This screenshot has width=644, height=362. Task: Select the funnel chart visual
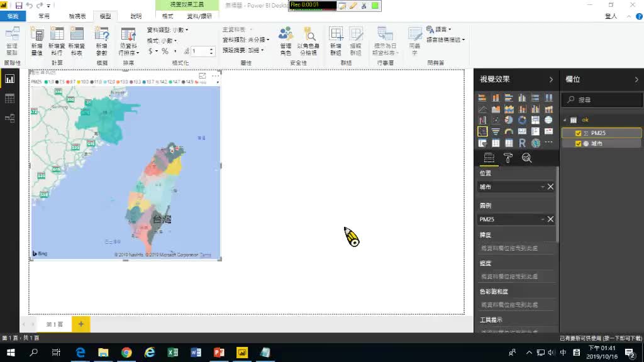[496, 131]
